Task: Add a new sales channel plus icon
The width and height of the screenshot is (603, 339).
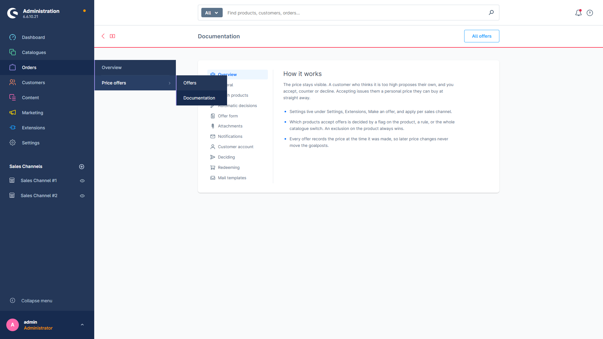Action: coord(82,167)
